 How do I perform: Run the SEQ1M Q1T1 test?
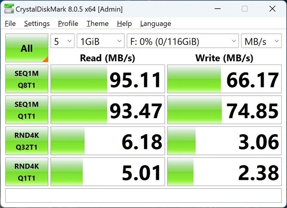27,110
